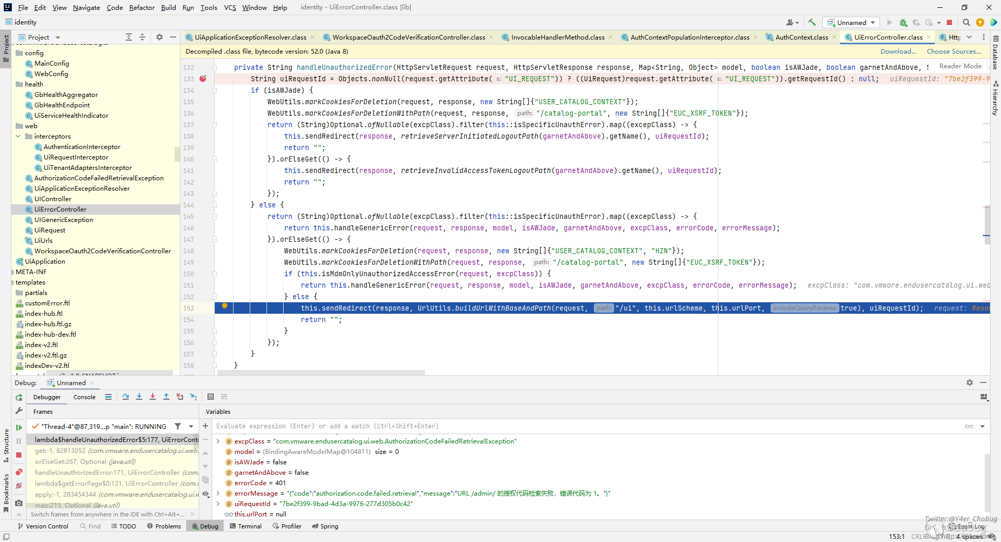
Task: Click the Choose Sources link
Action: tap(954, 52)
